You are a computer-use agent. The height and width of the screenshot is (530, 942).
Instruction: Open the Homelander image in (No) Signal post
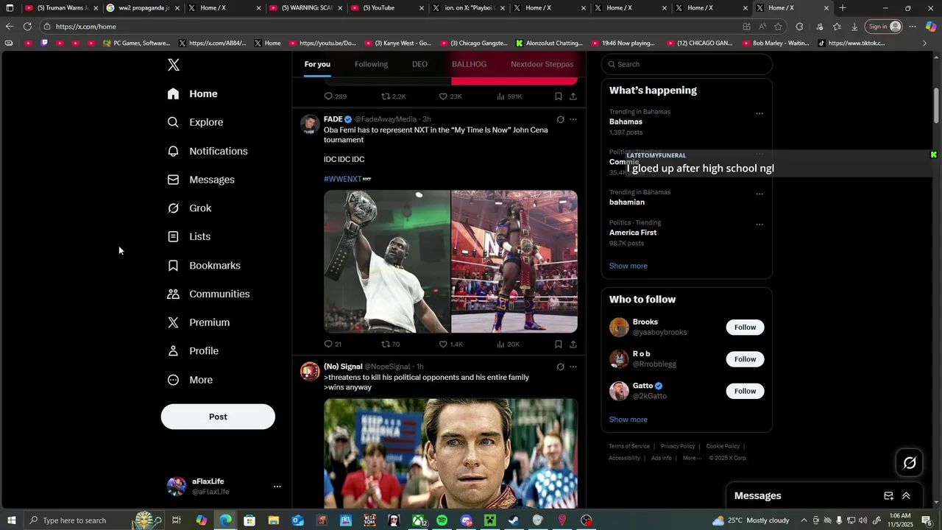[x=450, y=453]
